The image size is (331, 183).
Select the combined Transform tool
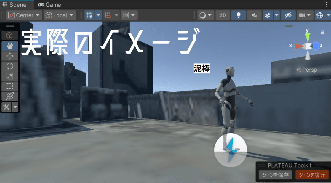pyautogui.click(x=10, y=96)
